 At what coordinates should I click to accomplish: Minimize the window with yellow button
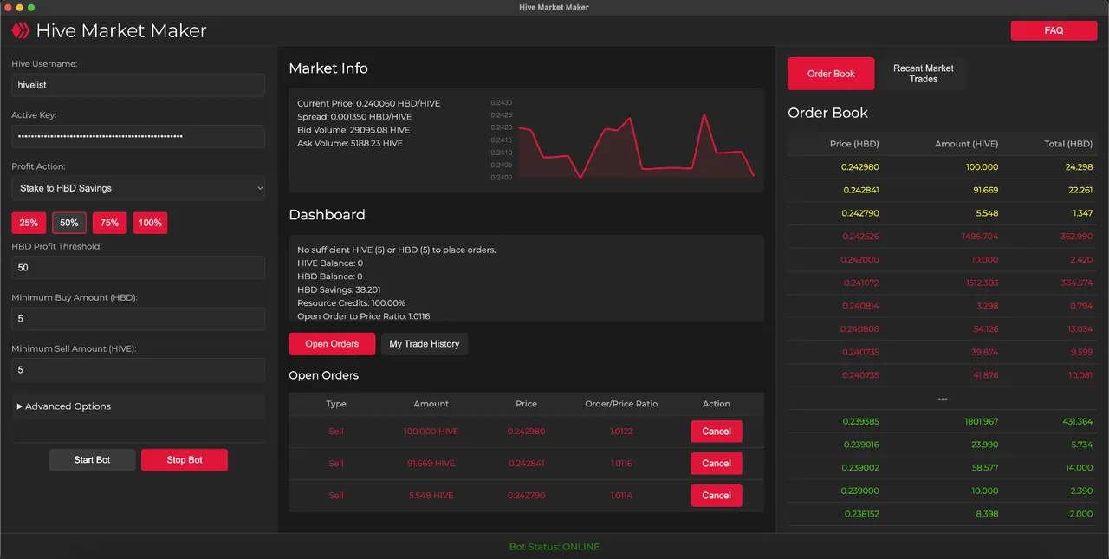pos(19,7)
